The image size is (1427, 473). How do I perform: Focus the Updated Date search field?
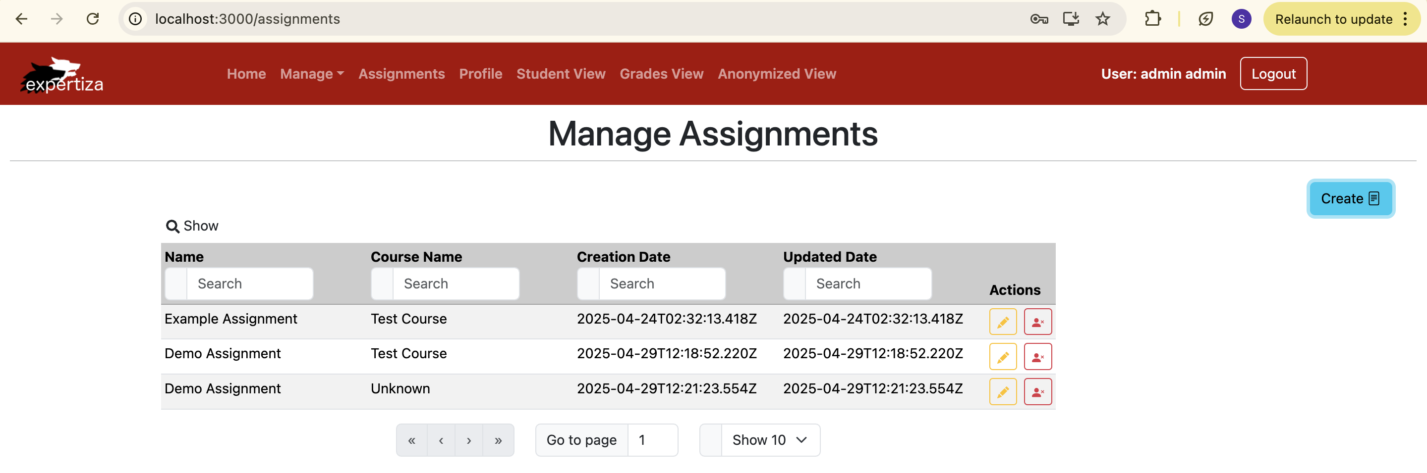(867, 284)
